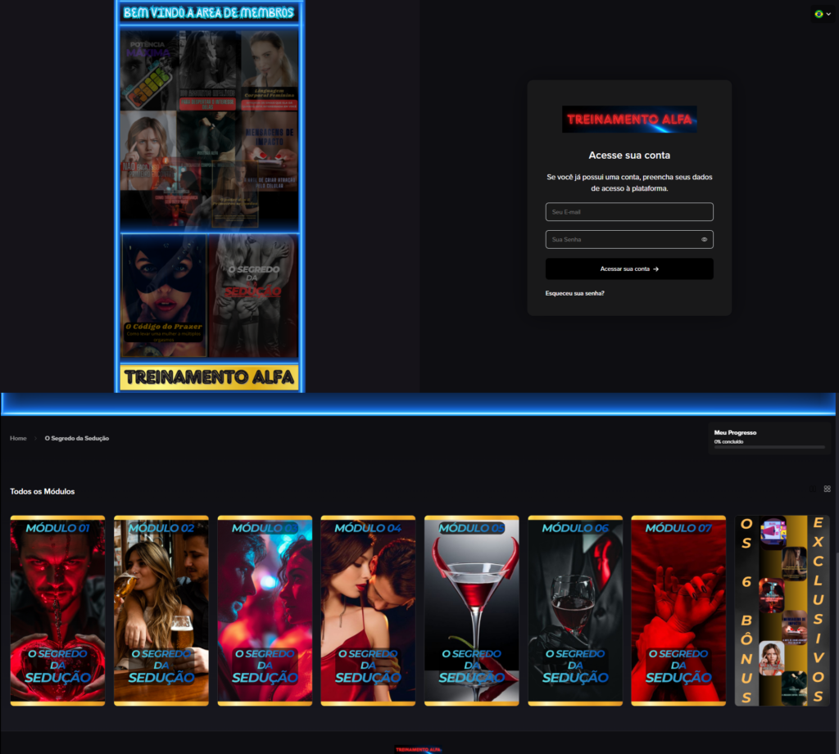Click the Seu E-mail input field

[x=628, y=212]
